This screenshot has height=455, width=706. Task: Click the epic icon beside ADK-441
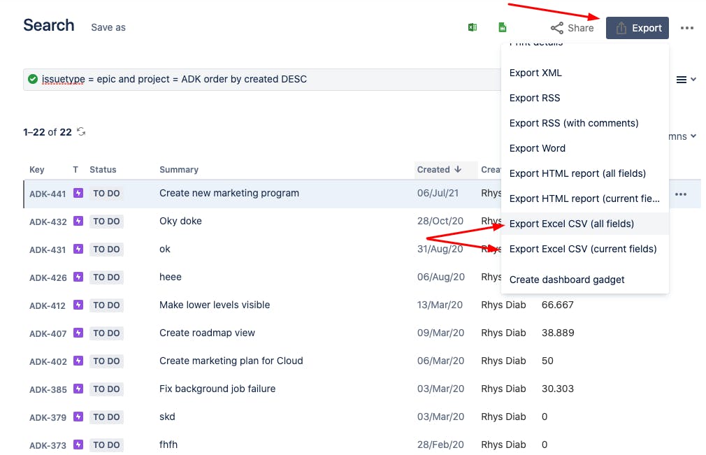point(78,193)
